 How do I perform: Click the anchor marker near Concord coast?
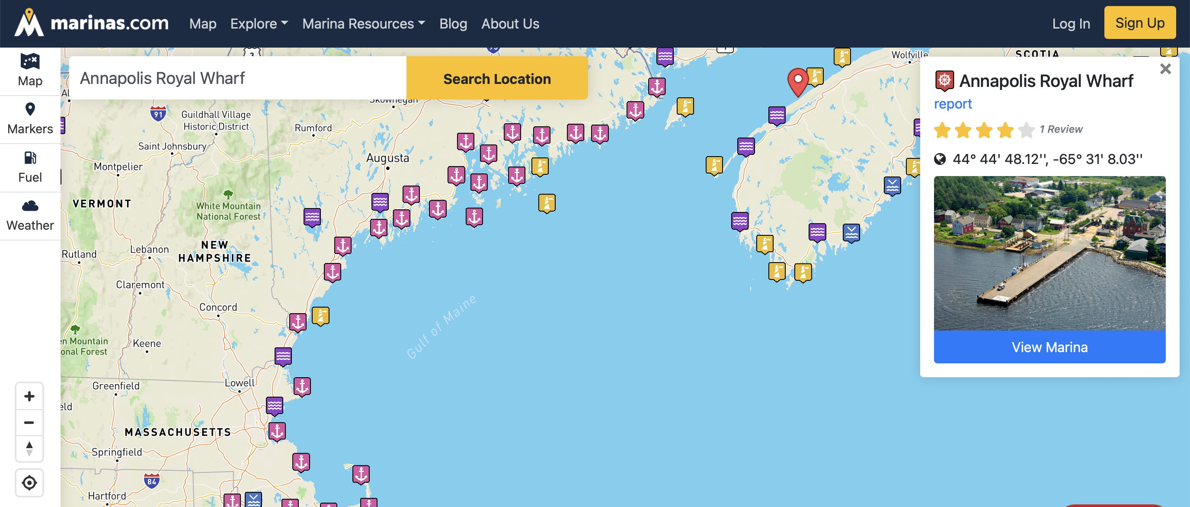pos(298,322)
